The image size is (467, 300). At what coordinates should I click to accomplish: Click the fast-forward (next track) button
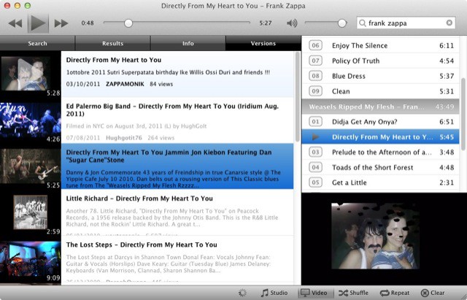coord(61,23)
